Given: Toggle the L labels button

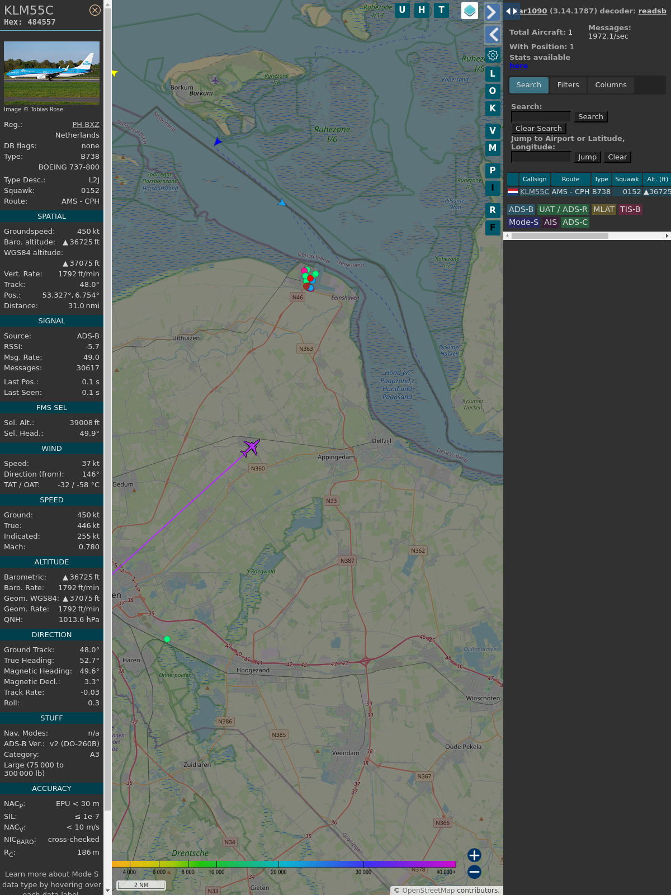Looking at the screenshot, I should [493, 74].
